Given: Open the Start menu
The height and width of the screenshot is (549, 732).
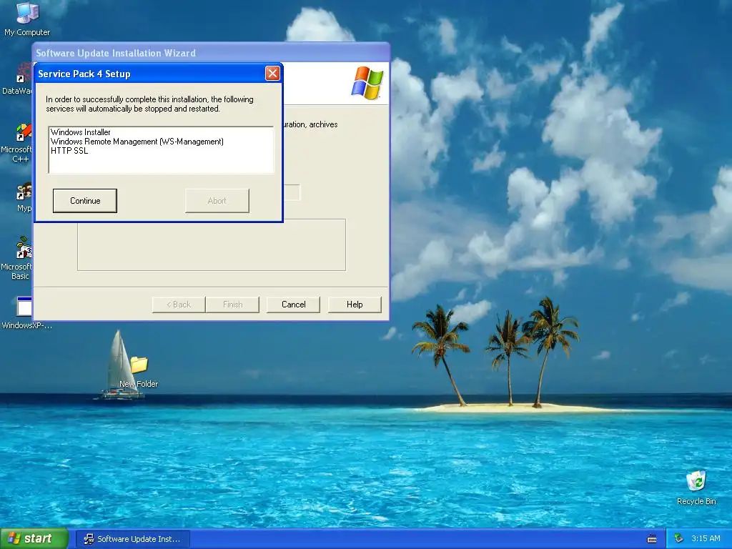Looking at the screenshot, I should pos(34,539).
